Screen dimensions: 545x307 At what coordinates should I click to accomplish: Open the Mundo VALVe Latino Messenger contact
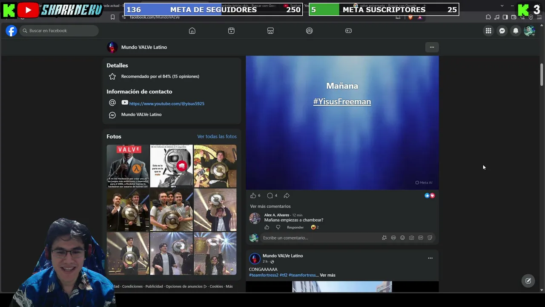[141, 114]
